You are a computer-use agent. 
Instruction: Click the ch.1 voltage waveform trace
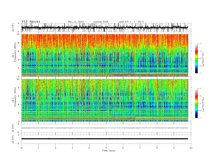point(105,27)
